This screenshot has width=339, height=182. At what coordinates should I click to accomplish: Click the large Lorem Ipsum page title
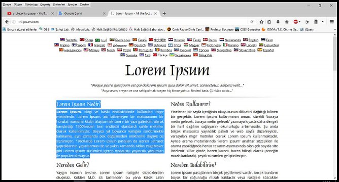pos(167,71)
